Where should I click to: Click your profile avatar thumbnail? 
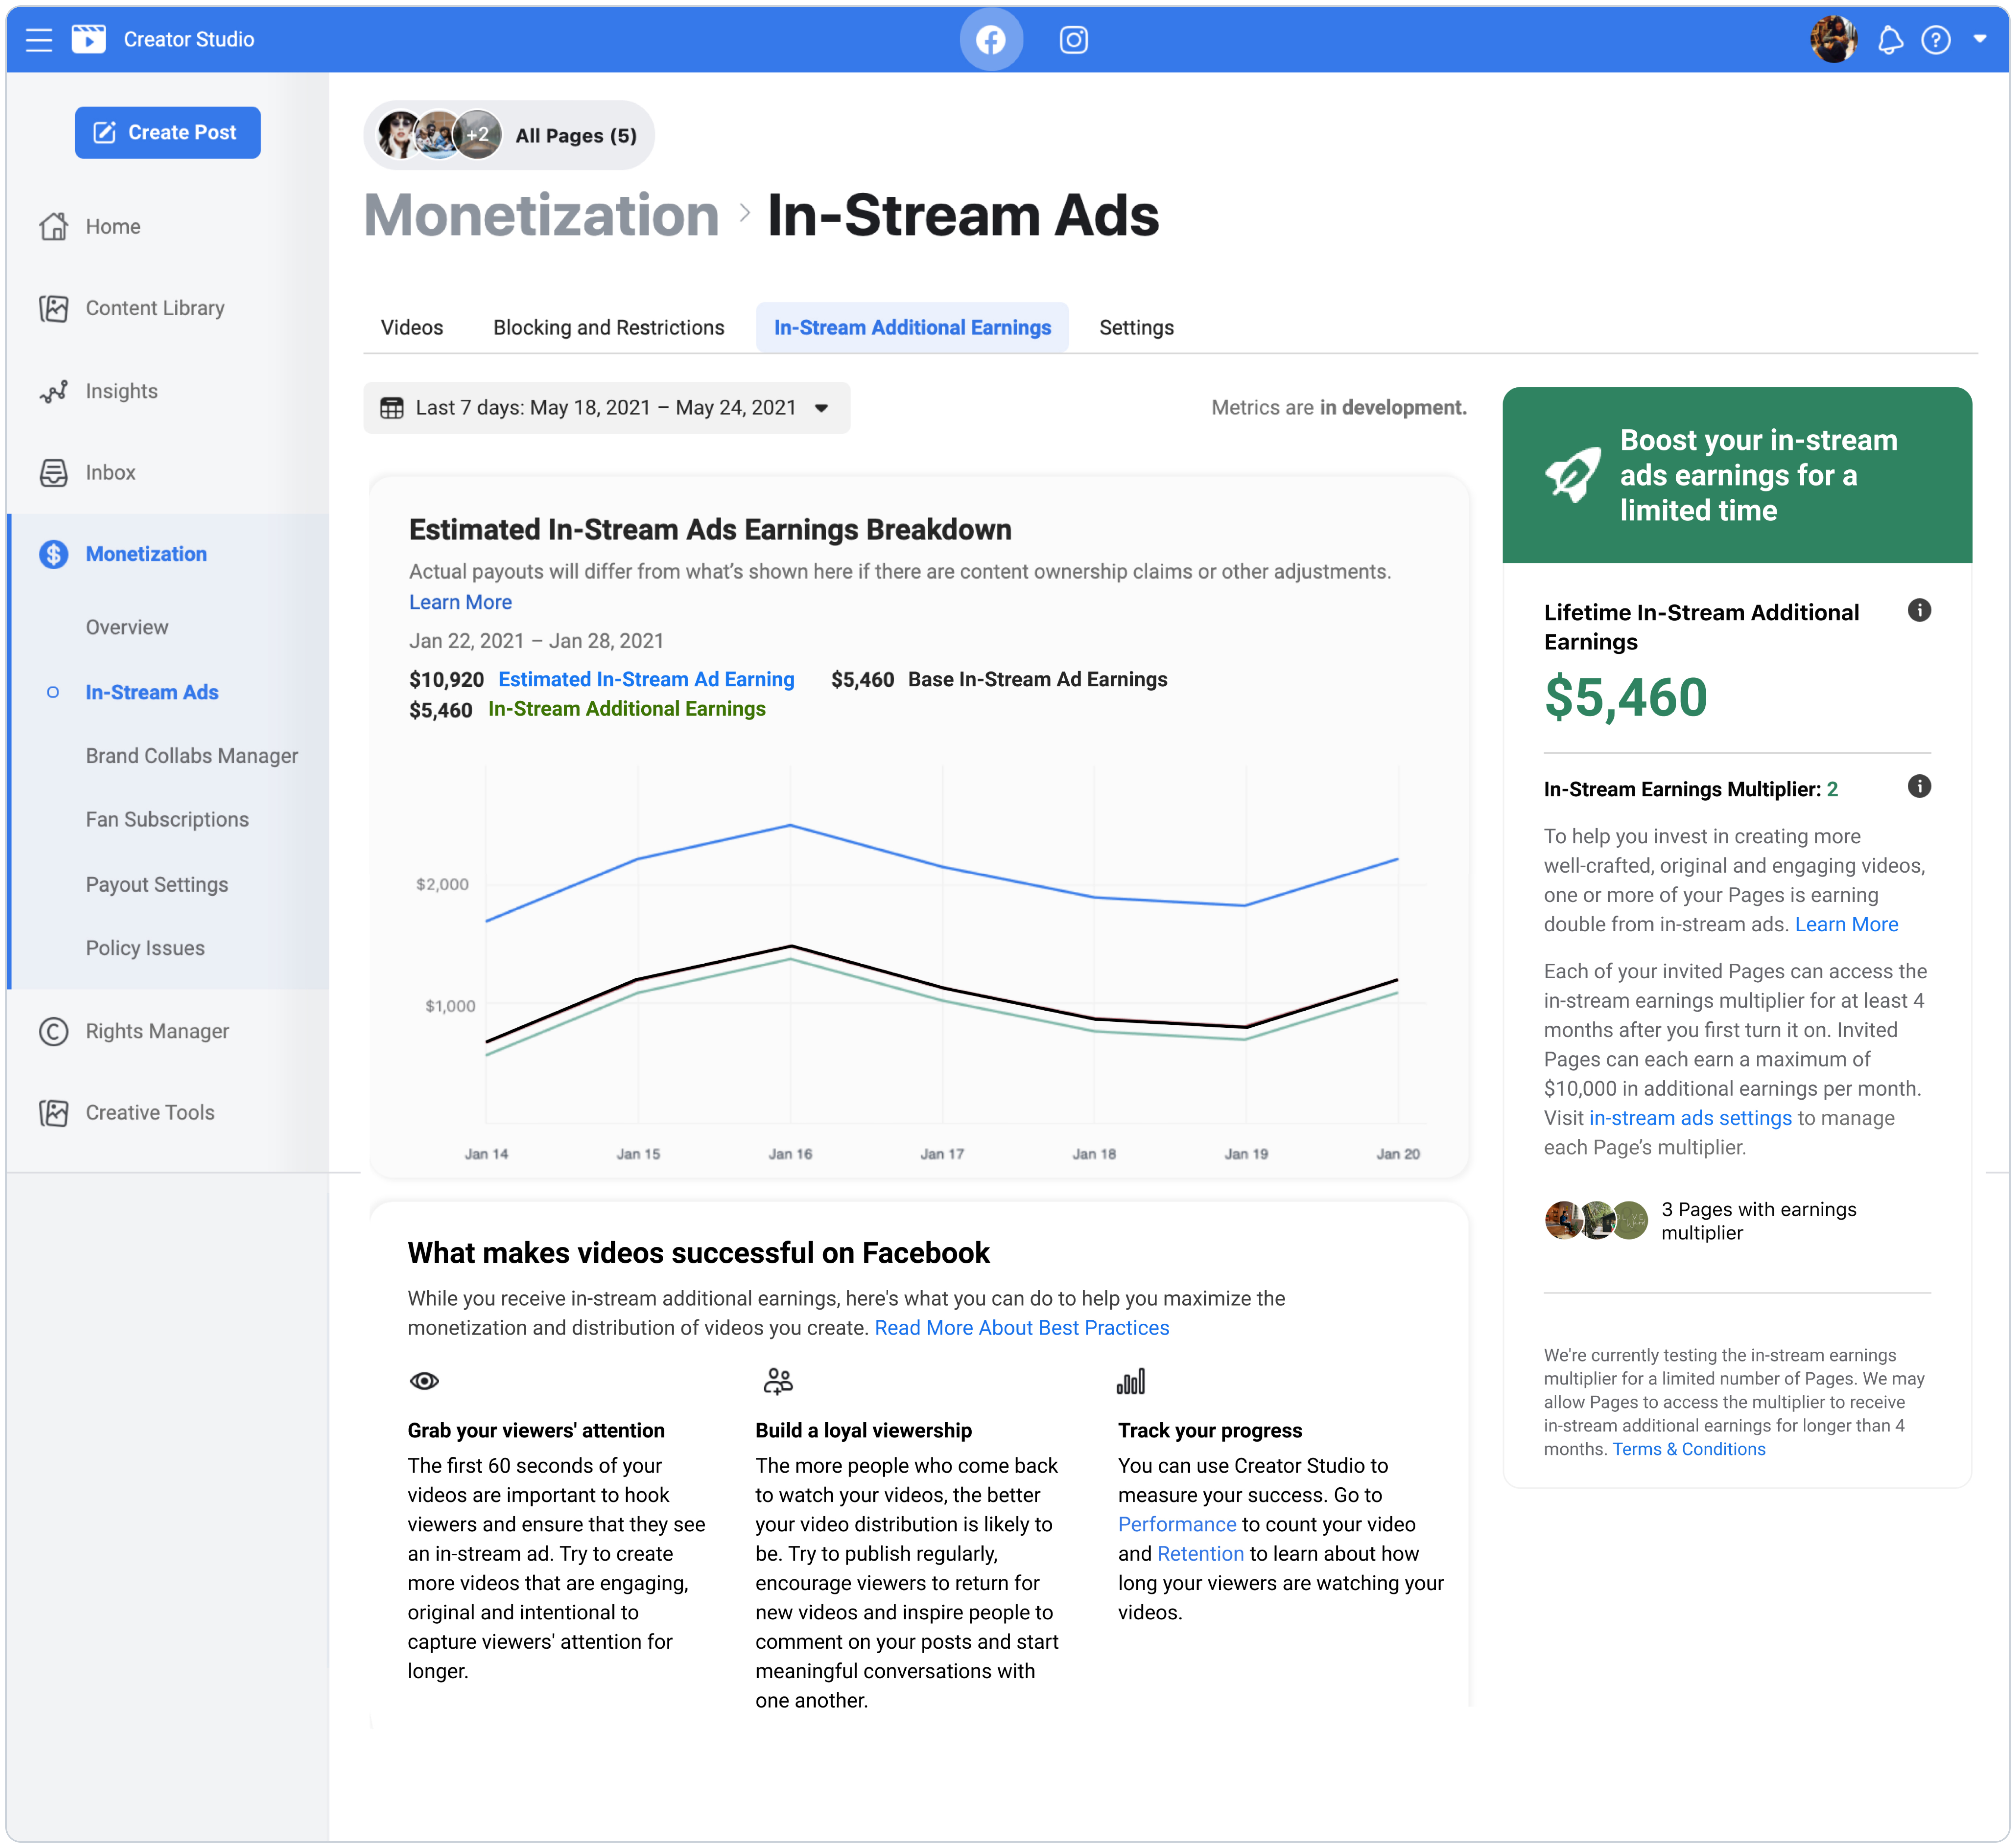click(1834, 39)
